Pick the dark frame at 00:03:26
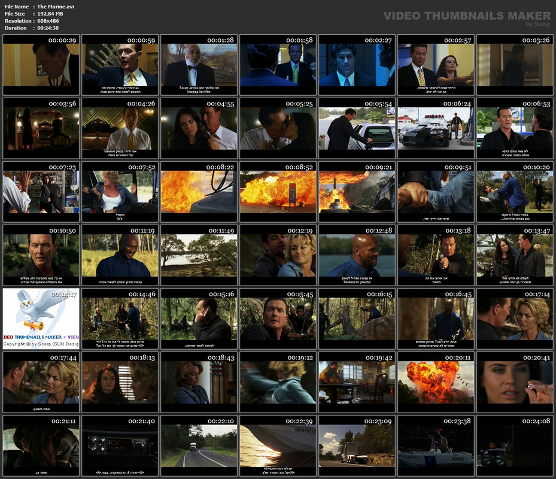Viewport: 556px width, 479px height. pos(515,65)
